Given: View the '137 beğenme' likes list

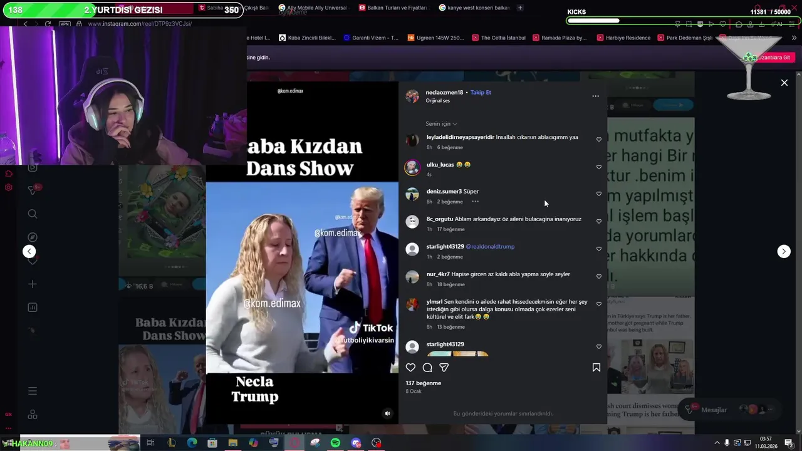Looking at the screenshot, I should pos(423,383).
